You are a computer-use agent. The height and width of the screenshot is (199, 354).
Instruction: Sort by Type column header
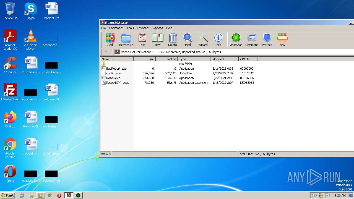(194, 59)
